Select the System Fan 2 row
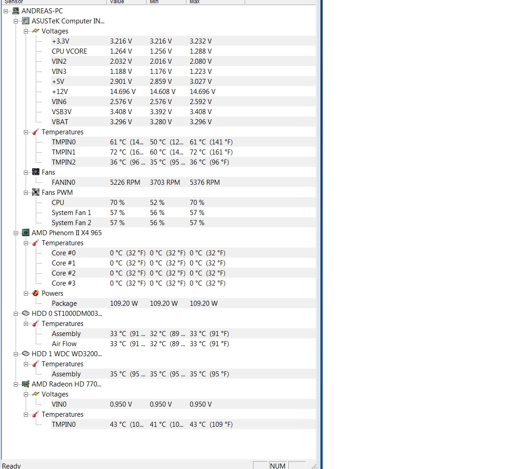Screen dimensions: 528x469 pyautogui.click(x=183, y=223)
